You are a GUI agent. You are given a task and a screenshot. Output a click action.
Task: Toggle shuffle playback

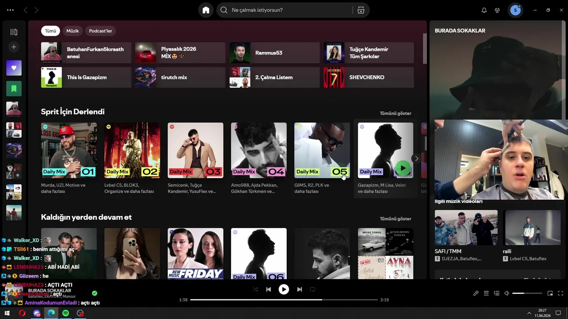click(255, 289)
